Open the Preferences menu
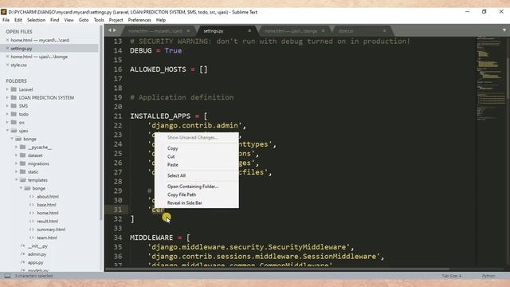 click(139, 20)
